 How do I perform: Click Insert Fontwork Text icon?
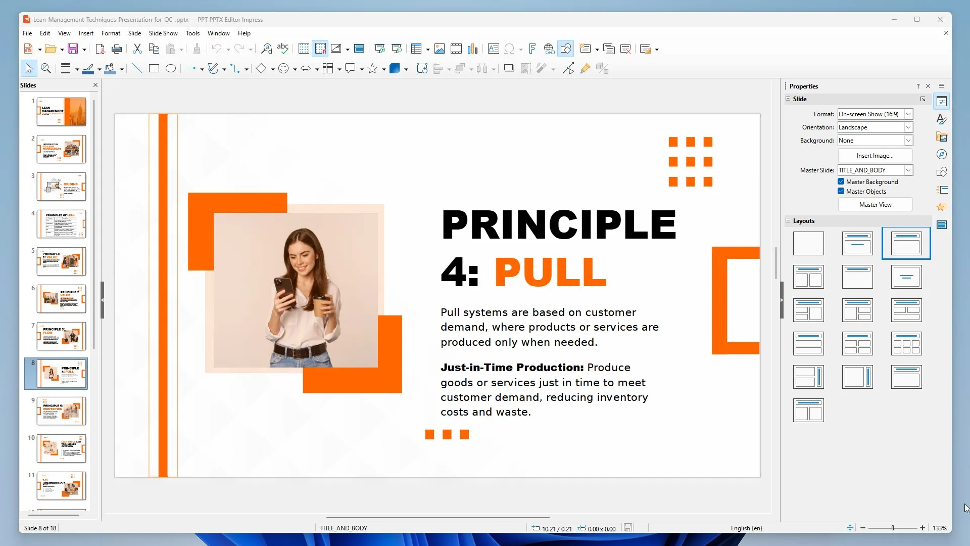[x=532, y=49]
